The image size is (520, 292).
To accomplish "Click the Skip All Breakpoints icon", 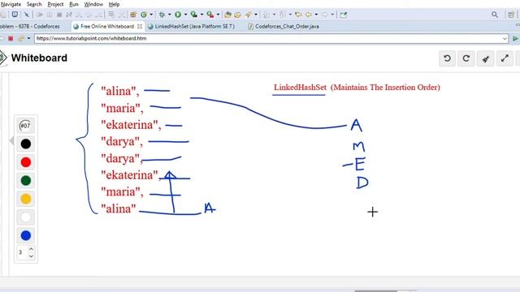I will [27, 15].
